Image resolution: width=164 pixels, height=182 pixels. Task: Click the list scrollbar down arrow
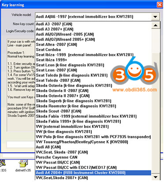pyautogui.click(x=155, y=177)
